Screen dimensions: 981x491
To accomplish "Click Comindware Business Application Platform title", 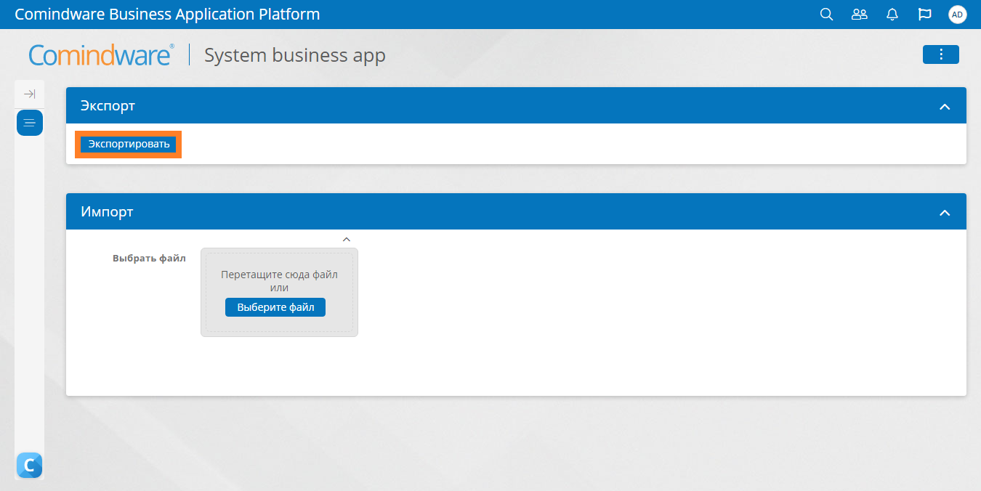I will [x=167, y=15].
